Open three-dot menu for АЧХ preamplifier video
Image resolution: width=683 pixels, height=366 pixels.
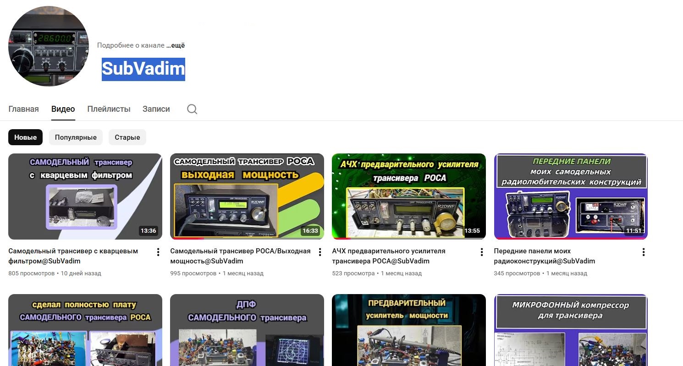pyautogui.click(x=481, y=252)
